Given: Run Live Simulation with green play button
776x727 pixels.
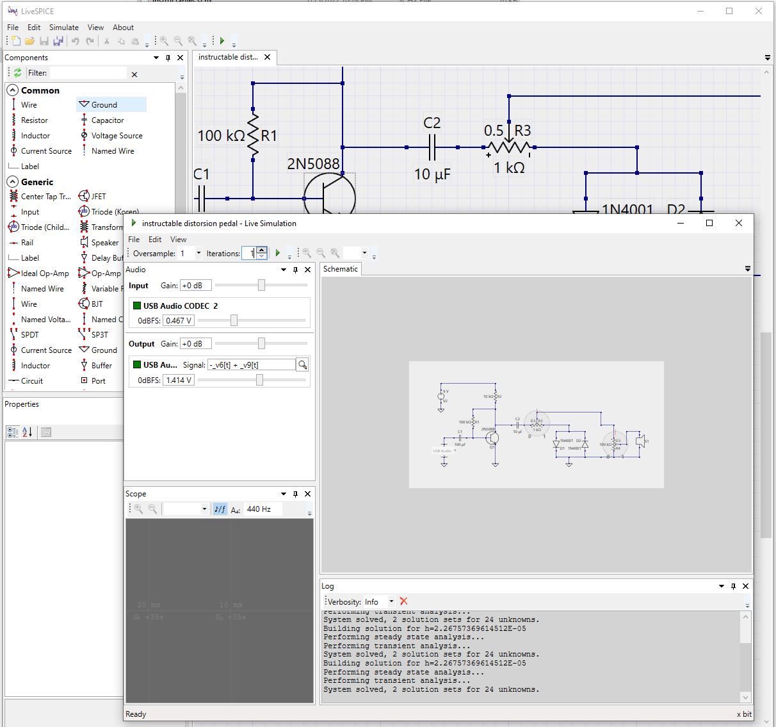Looking at the screenshot, I should click(278, 253).
